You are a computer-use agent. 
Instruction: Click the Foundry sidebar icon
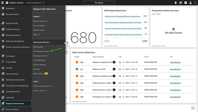pos(3,68)
